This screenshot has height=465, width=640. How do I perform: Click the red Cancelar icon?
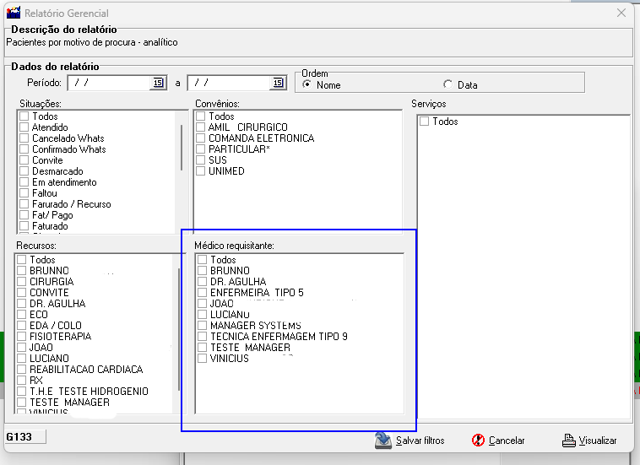coord(478,441)
